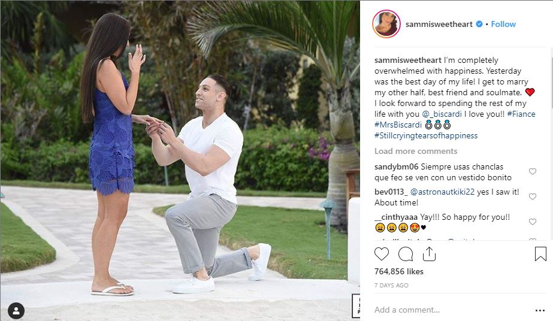This screenshot has width=553, height=321.
Task: Like bev0113_'s comment
Action: [533, 196]
